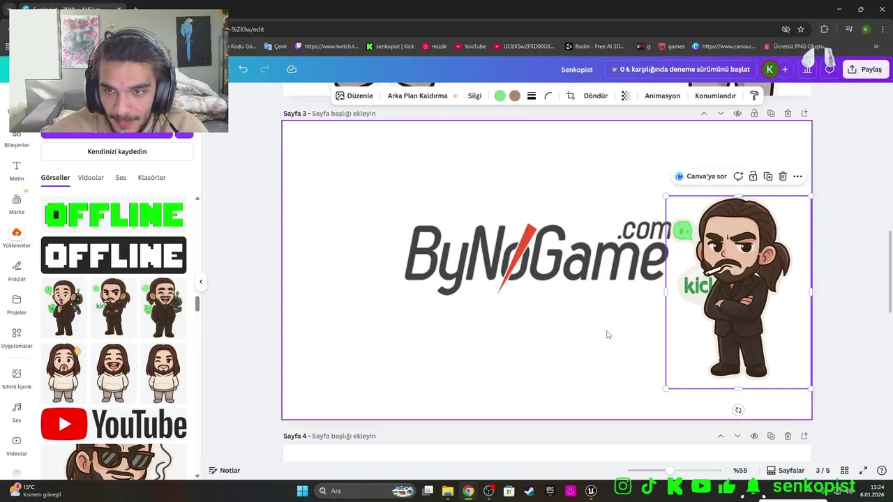Open Animasyon options
893x502 pixels.
[x=662, y=96]
